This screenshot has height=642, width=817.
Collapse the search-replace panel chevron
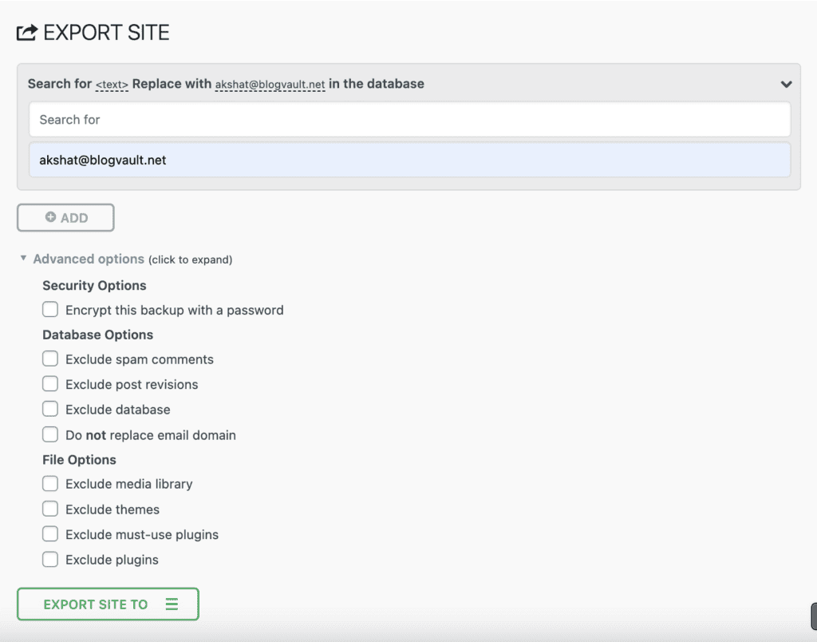click(786, 84)
